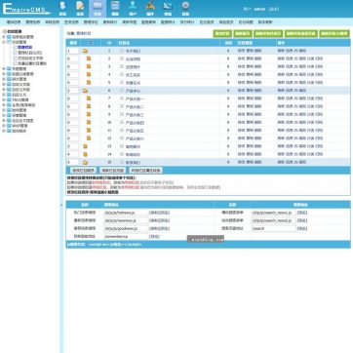
Task: Click the order input field for ID 13
Action: pos(73,146)
